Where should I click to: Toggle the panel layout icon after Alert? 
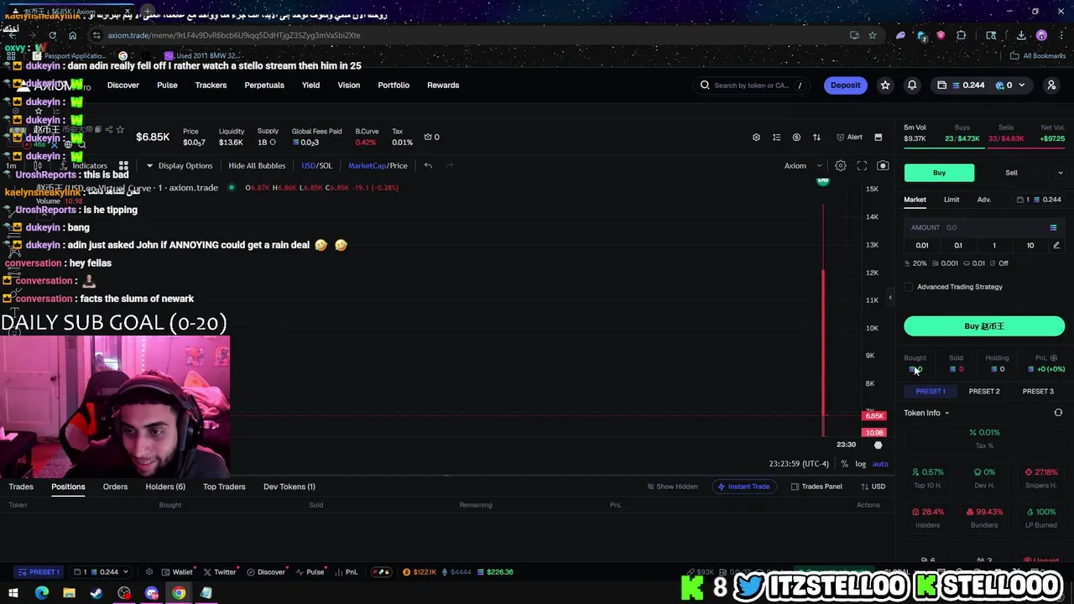(x=878, y=137)
